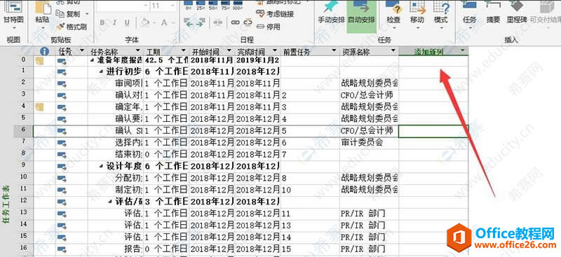
Task: Toggle Auto Schedule (自动安排) mode
Action: [x=361, y=13]
